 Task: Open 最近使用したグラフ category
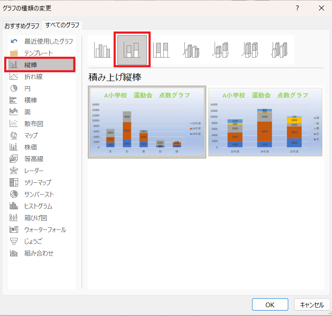click(x=42, y=41)
